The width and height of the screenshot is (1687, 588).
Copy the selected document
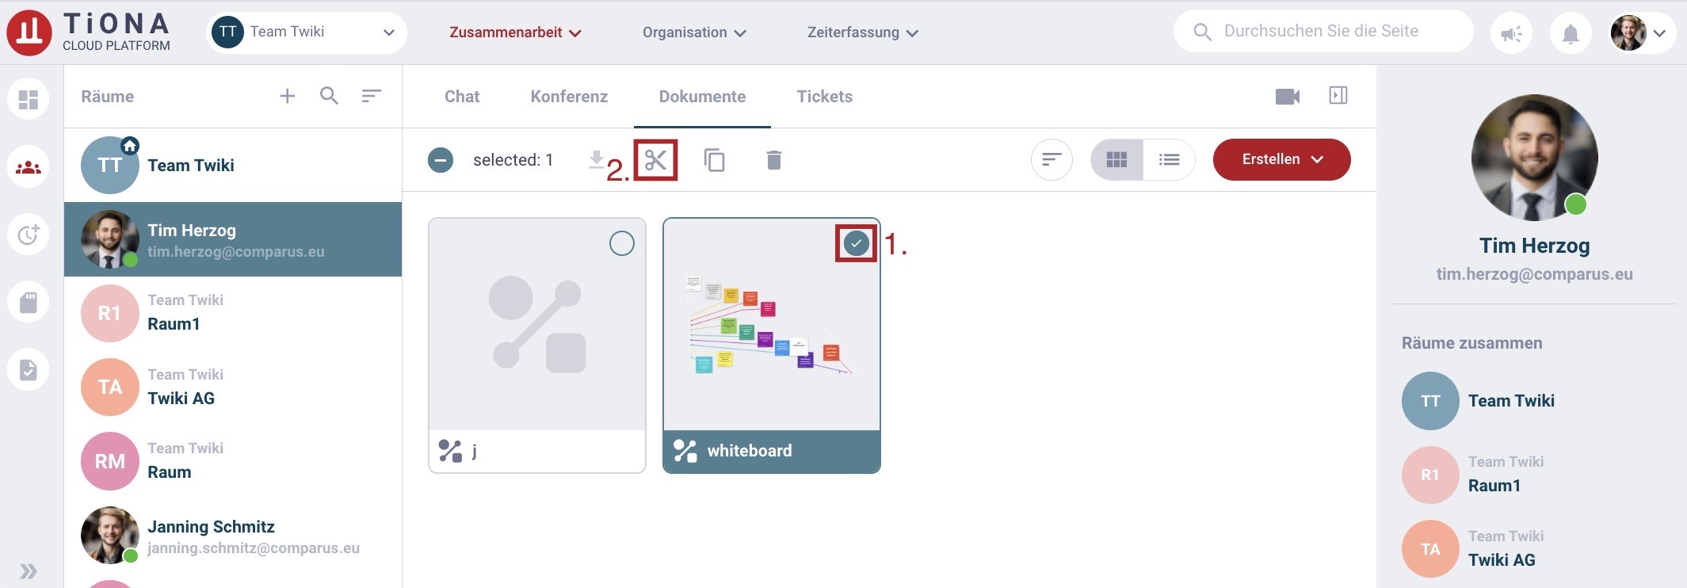click(715, 160)
